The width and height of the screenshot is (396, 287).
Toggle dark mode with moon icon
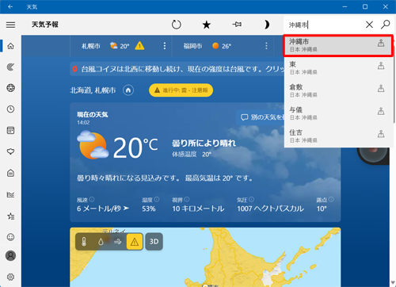267,25
